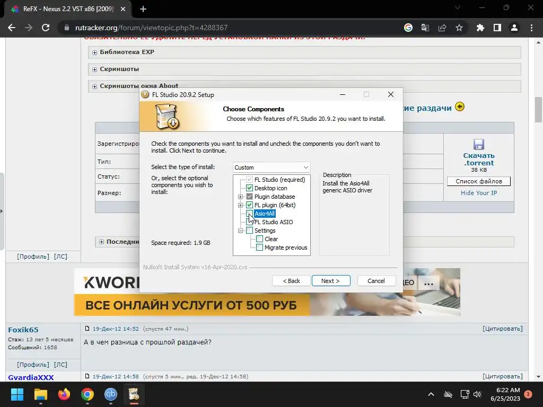The height and width of the screenshot is (407, 543).
Task: Select FL Studio (required) tree row
Action: click(x=280, y=180)
